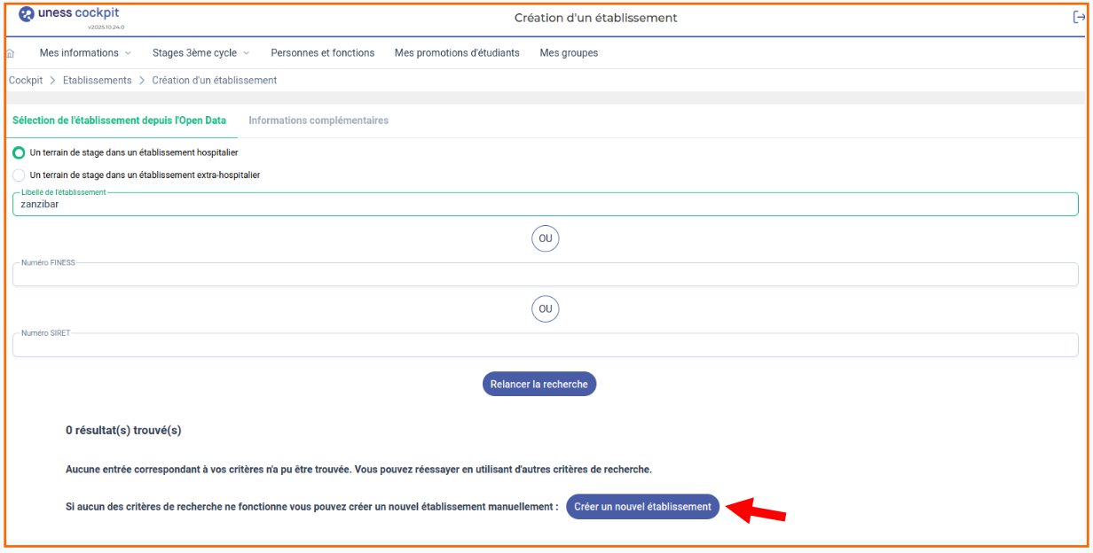Open Mes promotions d'étudiants menu
This screenshot has height=553, width=1093.
pyautogui.click(x=457, y=53)
